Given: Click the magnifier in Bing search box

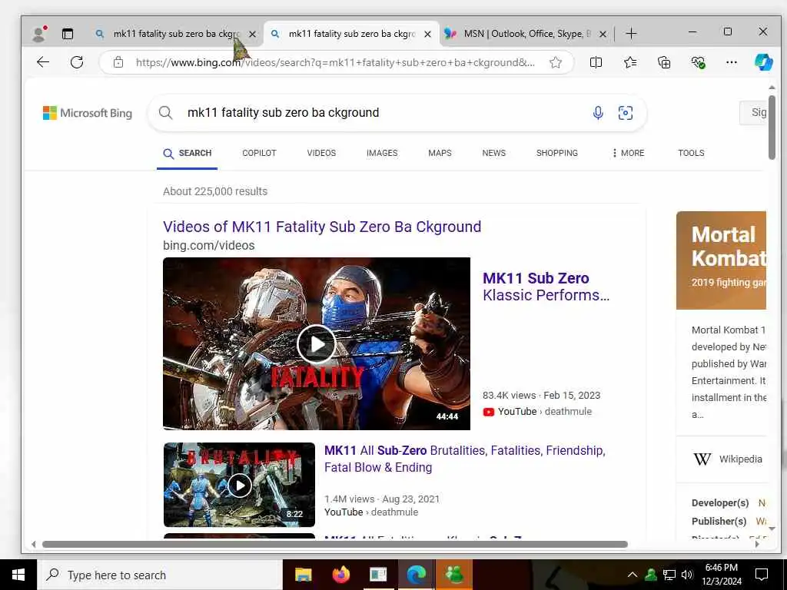Looking at the screenshot, I should coord(166,113).
